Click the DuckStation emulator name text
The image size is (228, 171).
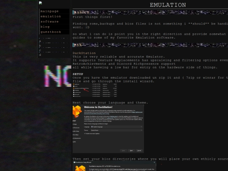pos(84,53)
